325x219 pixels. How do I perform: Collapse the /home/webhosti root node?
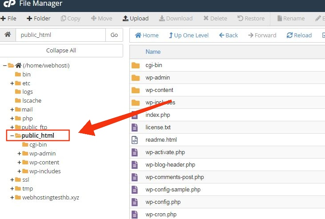click(x=5, y=65)
